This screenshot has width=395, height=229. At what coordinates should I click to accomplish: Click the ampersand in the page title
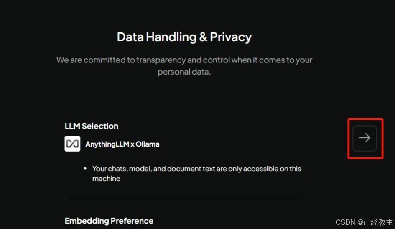click(203, 37)
